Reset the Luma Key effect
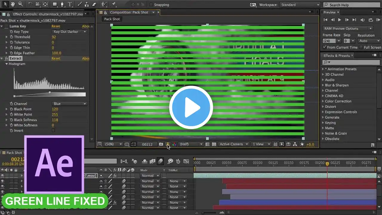The height and width of the screenshot is (215, 382). 56,26
